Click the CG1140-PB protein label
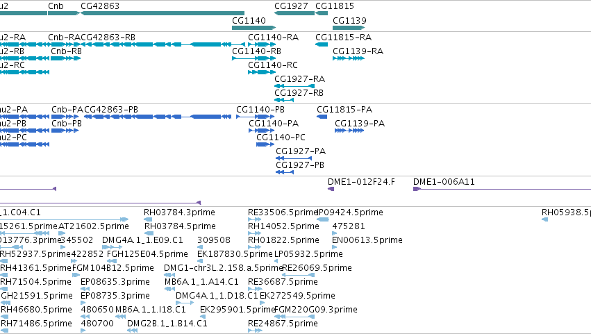This screenshot has height=334, width=591. point(260,110)
